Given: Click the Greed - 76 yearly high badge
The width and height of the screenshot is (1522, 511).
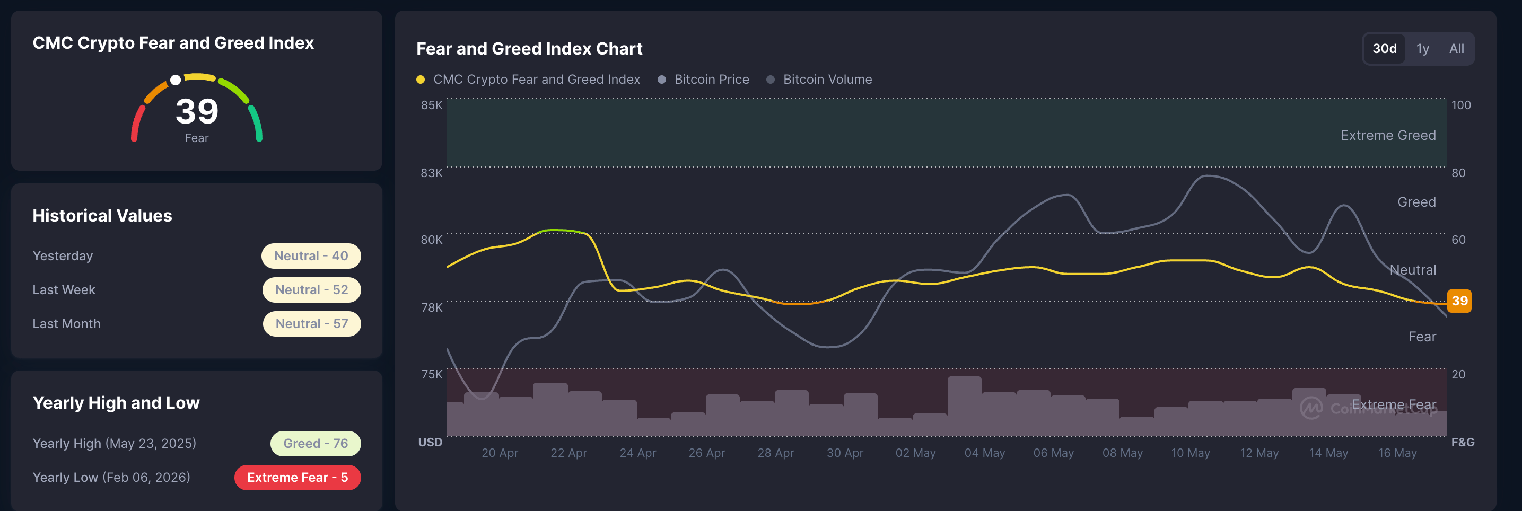Looking at the screenshot, I should pyautogui.click(x=316, y=444).
